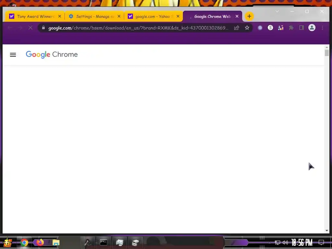Open Chrome from the taskbar

click(24, 243)
